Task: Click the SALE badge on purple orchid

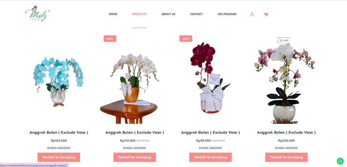Action: [x=186, y=39]
